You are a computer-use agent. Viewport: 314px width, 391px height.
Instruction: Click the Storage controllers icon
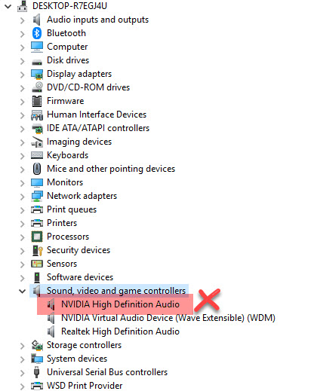(37, 345)
